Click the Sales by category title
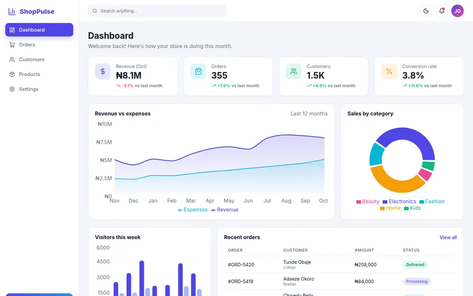 (370, 114)
